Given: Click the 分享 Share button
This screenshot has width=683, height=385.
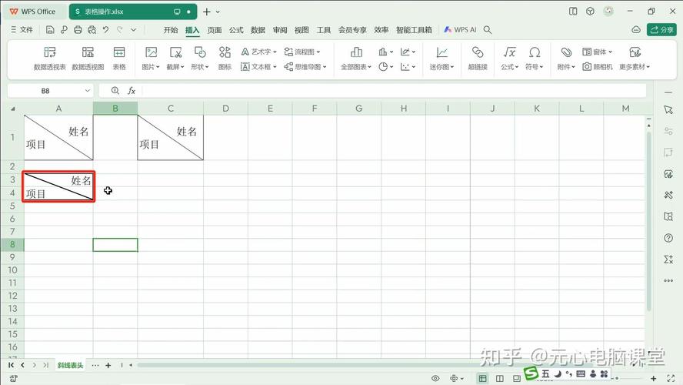Looking at the screenshot, I should [661, 30].
